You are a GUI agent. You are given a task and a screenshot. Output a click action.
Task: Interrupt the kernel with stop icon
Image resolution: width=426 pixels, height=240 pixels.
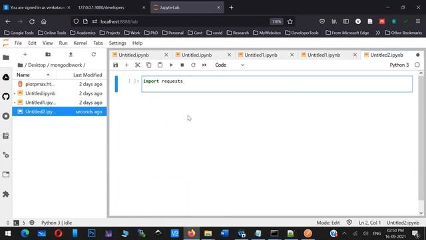pos(182,65)
